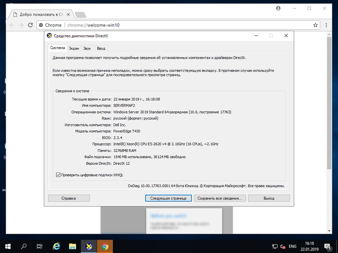Open the taskbar clock and date

coord(309,246)
